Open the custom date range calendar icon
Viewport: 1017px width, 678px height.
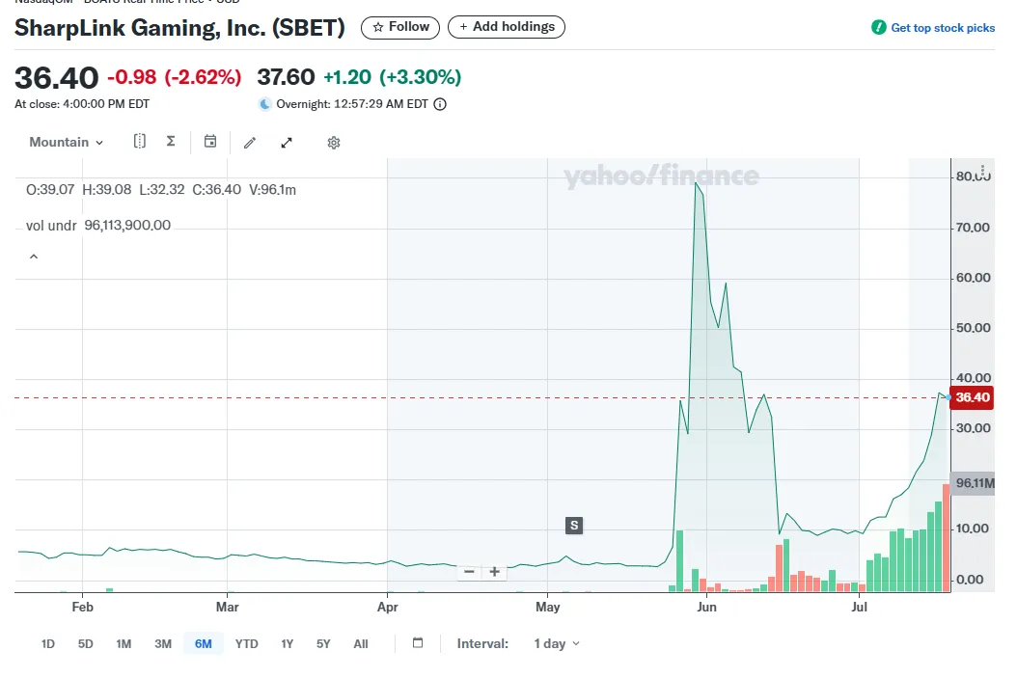(x=418, y=643)
